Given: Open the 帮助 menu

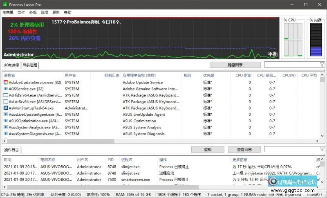Looking at the screenshot, I should pyautogui.click(x=67, y=12).
